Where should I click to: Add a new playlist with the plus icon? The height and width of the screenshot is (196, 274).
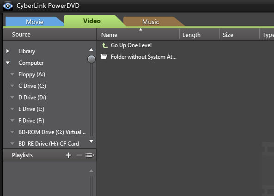[x=68, y=155]
